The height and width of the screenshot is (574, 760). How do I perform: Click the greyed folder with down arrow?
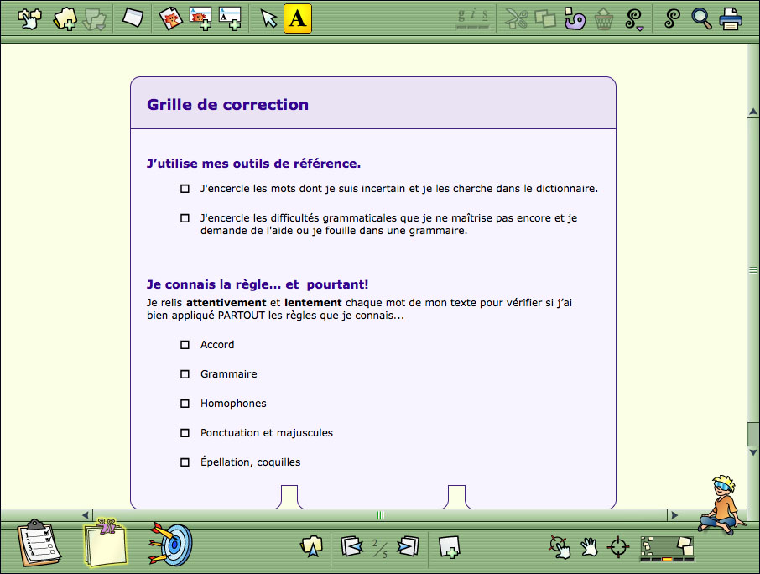(x=94, y=19)
